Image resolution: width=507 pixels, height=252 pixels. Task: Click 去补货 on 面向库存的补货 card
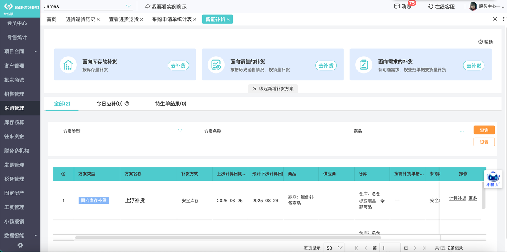click(x=178, y=66)
